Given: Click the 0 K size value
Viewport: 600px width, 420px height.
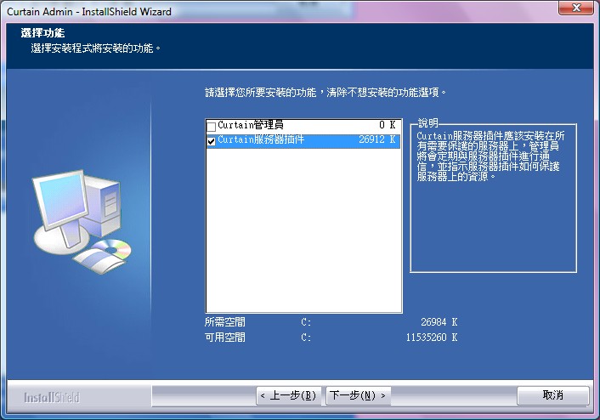Looking at the screenshot, I should [x=388, y=125].
